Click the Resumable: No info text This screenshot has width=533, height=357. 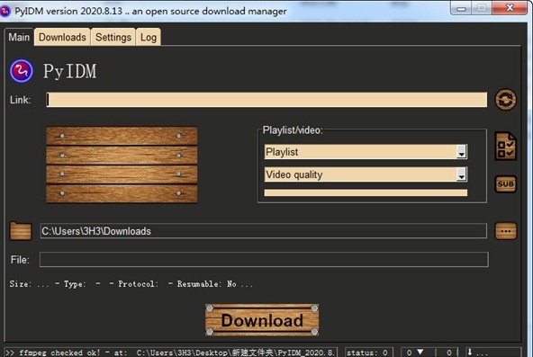point(207,283)
